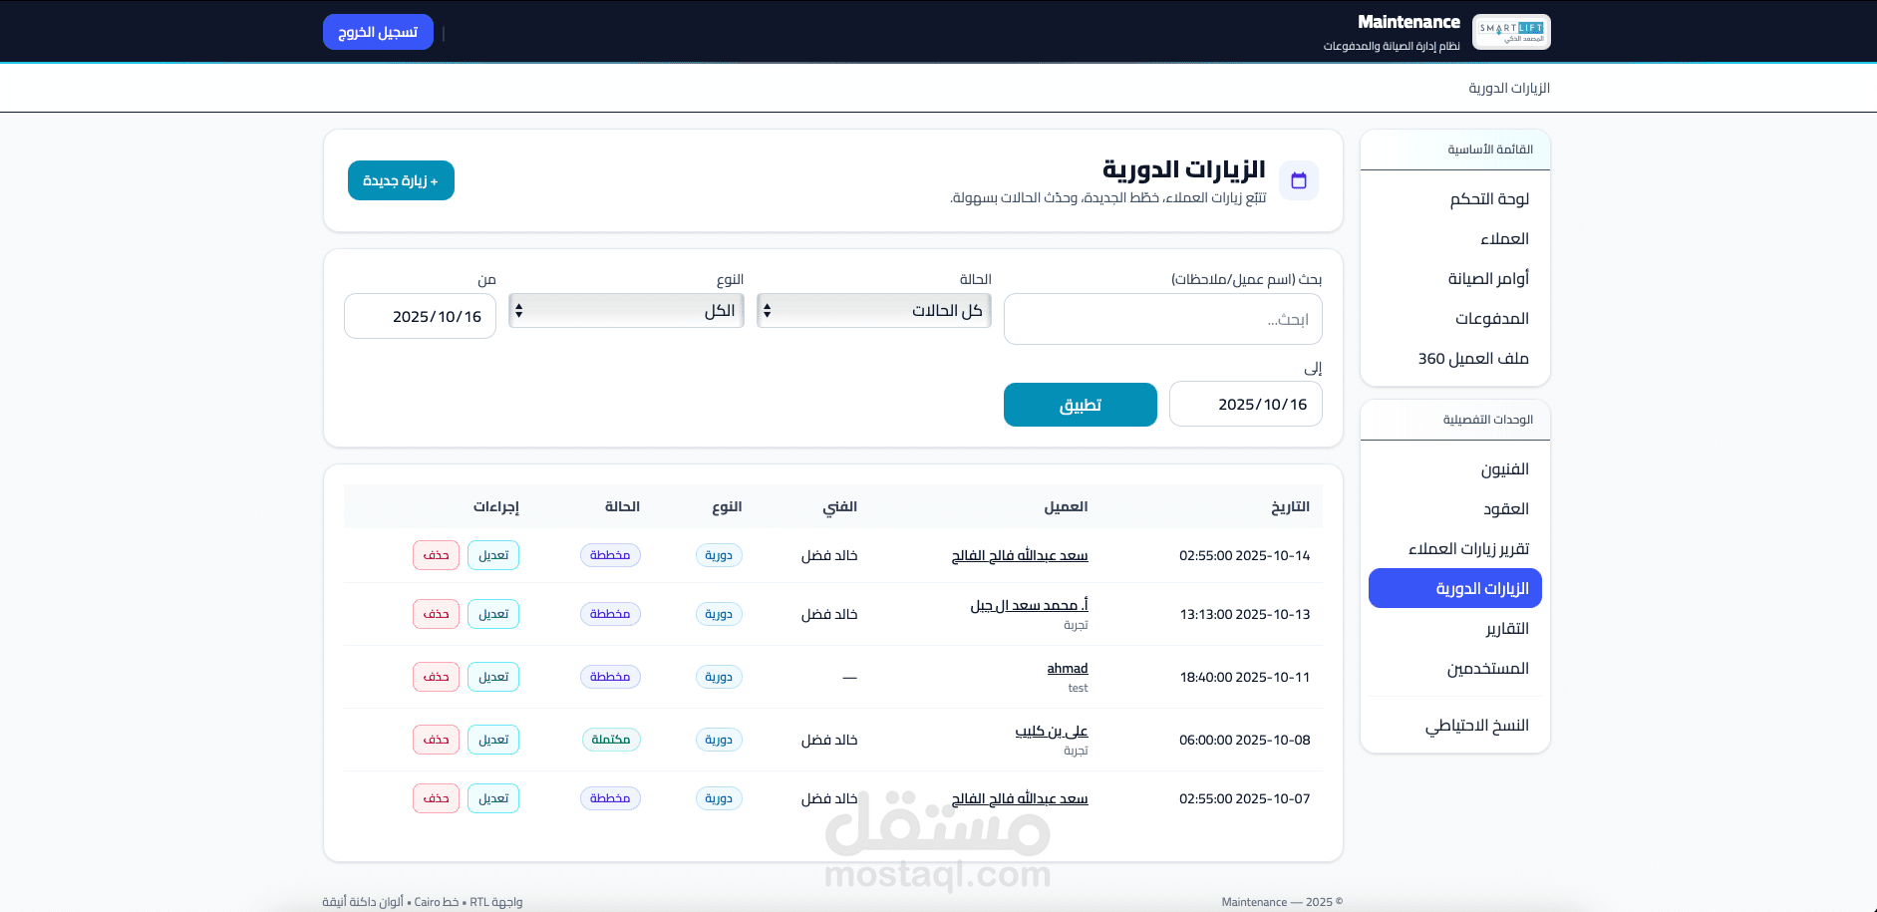Click دورية type badge in 2025-10-13 row
The image size is (1877, 912).
coord(719,614)
